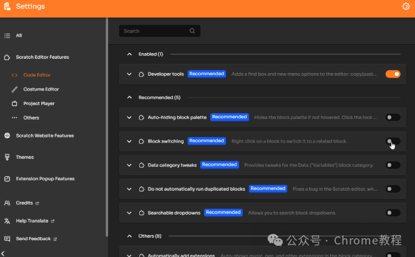Click the ellipsis icon beside Others
Screen dimensions: 415x257
coord(14,118)
